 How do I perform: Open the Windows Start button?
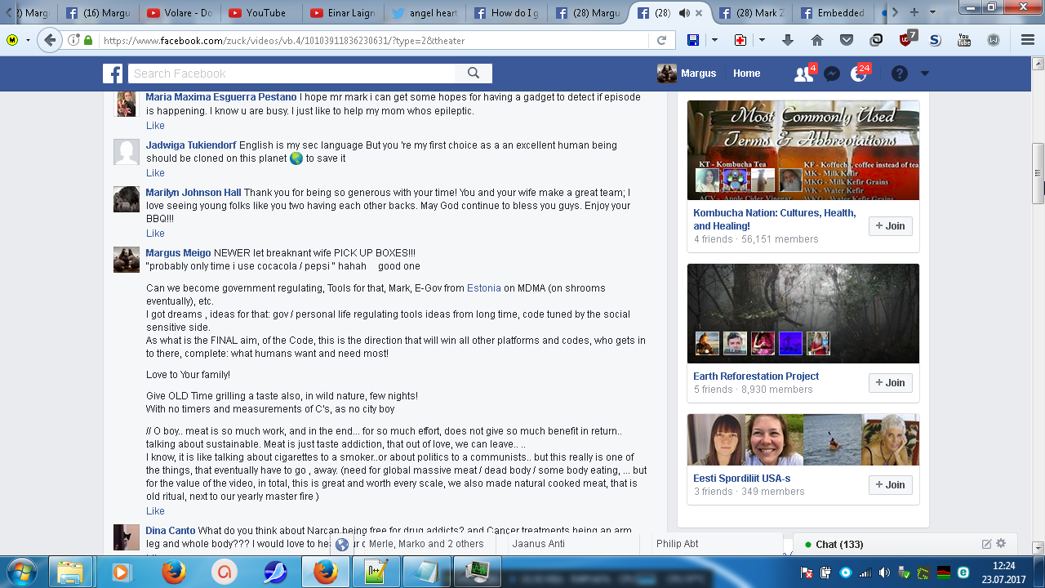point(22,572)
